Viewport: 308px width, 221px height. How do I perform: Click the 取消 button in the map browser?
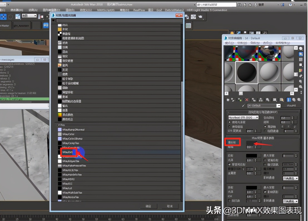170,206
